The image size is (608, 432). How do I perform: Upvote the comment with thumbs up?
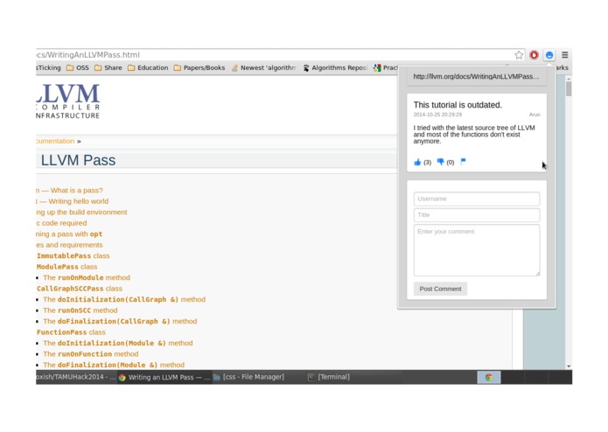(417, 162)
